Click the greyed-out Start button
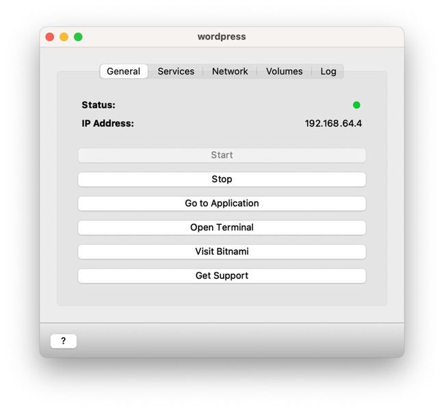444x410 pixels. point(222,155)
